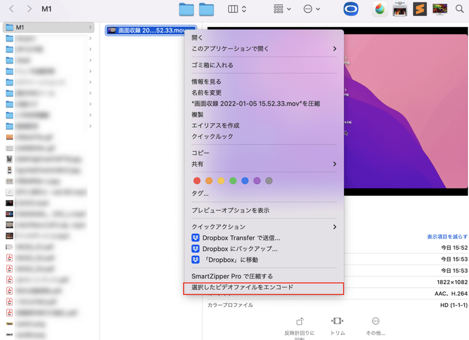Click the 表示項目を減らす link
This screenshot has height=340, width=469.
[447, 236]
